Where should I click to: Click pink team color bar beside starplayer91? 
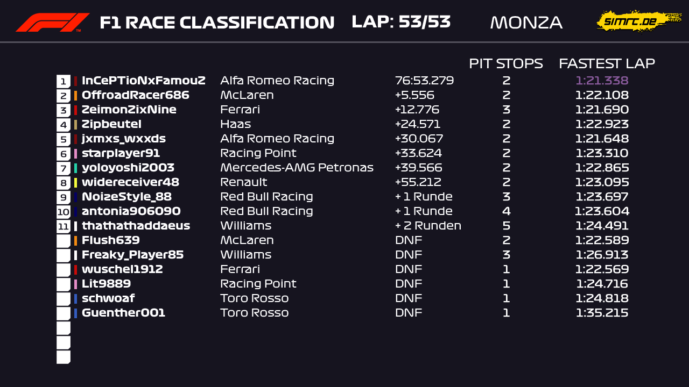pyautogui.click(x=75, y=154)
